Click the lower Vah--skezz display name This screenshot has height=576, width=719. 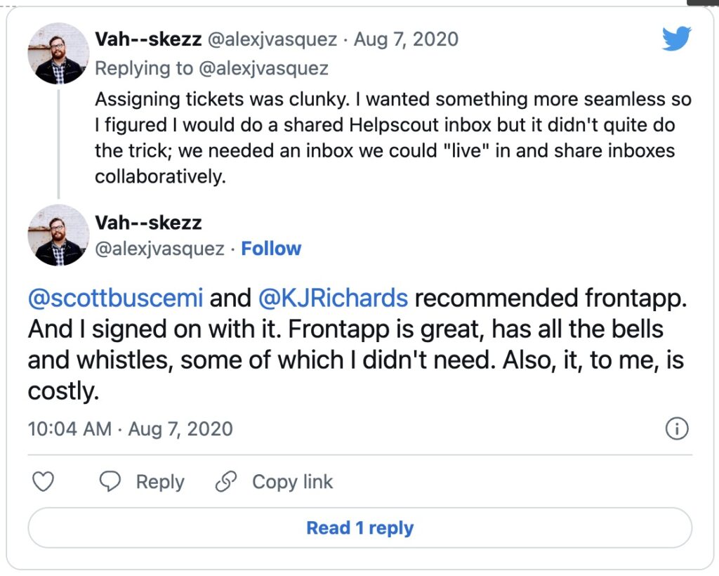(148, 223)
